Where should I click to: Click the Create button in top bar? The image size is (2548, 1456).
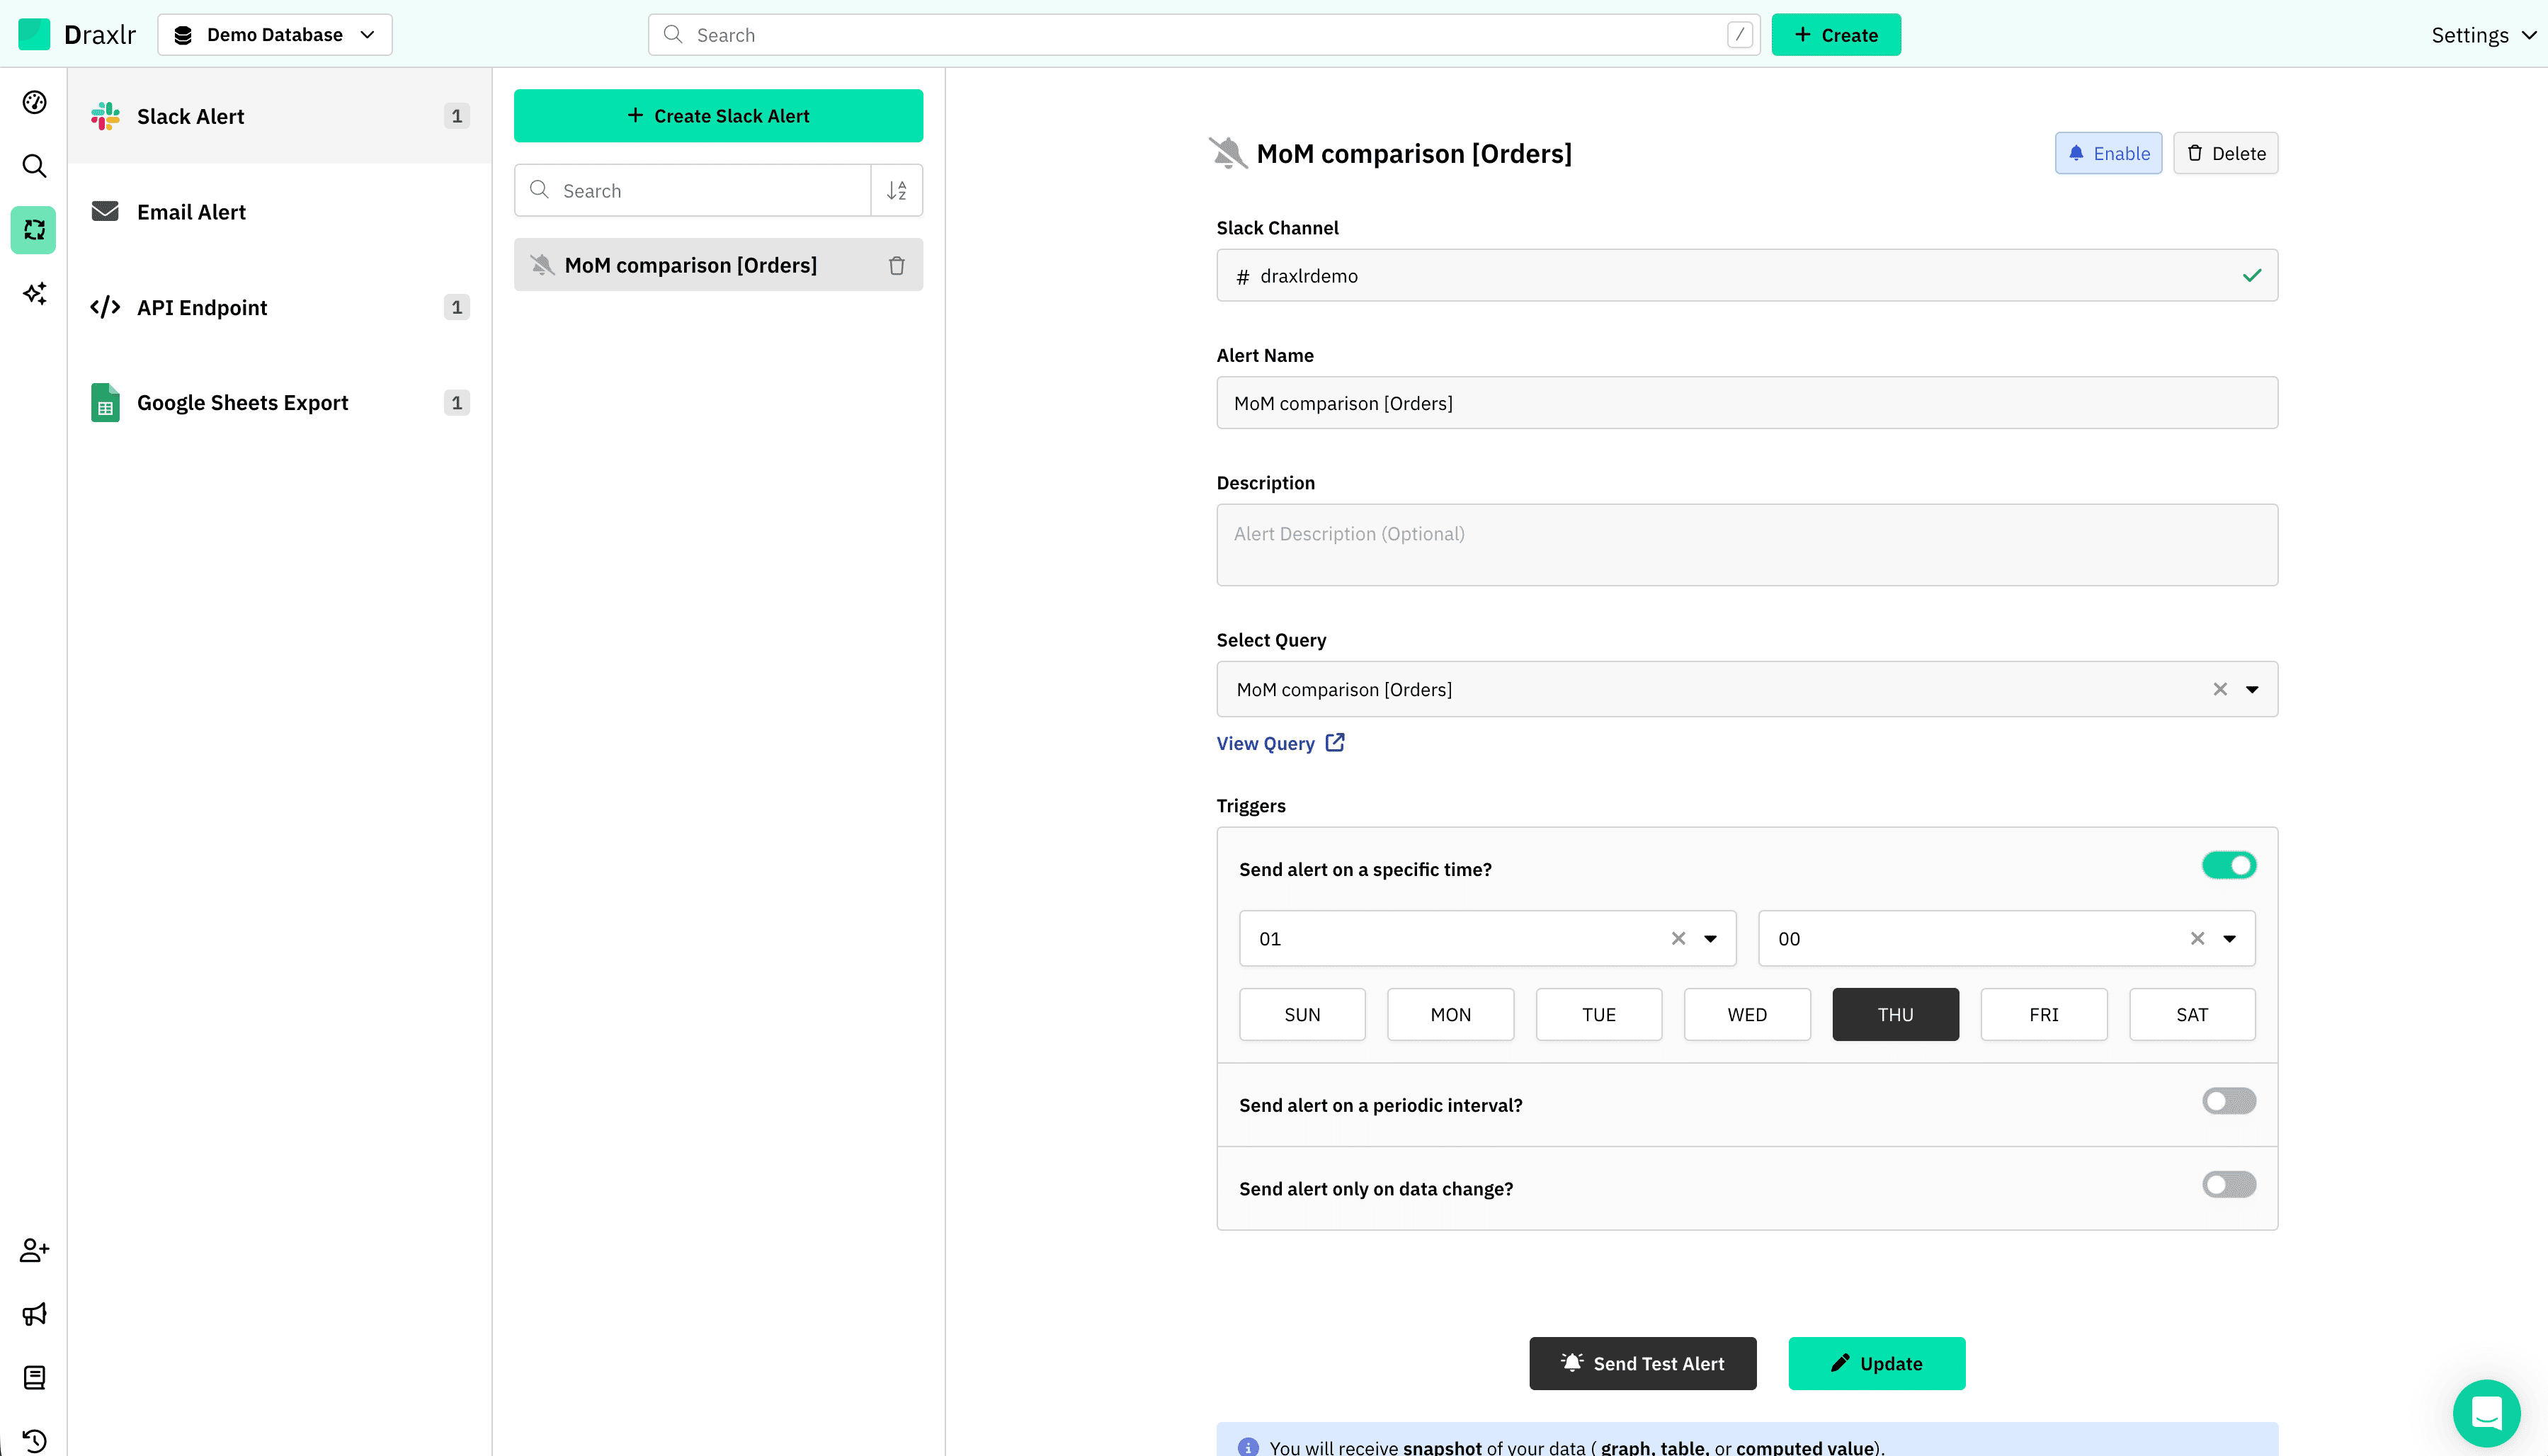point(1836,35)
